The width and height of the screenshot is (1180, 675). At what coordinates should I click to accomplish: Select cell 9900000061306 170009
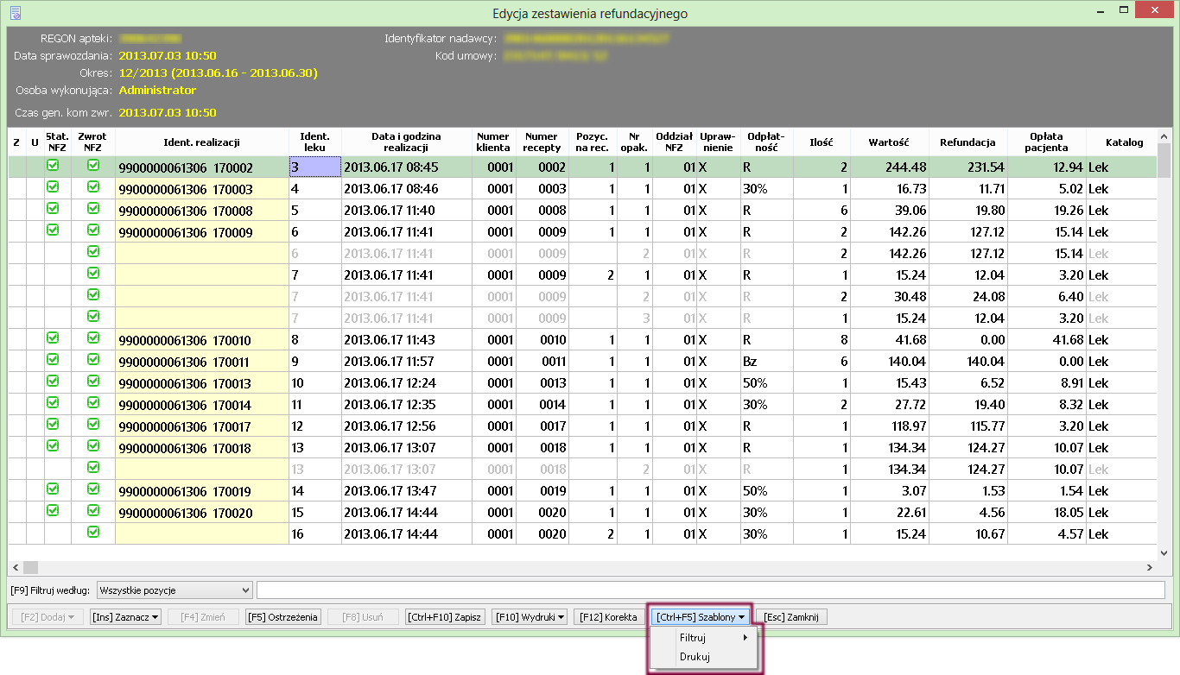pos(201,232)
